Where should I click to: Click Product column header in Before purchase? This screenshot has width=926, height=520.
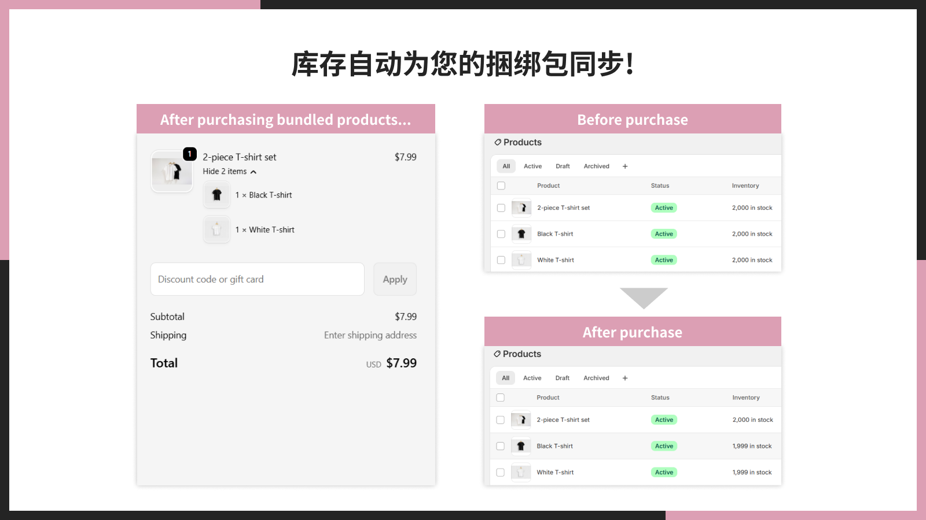548,186
